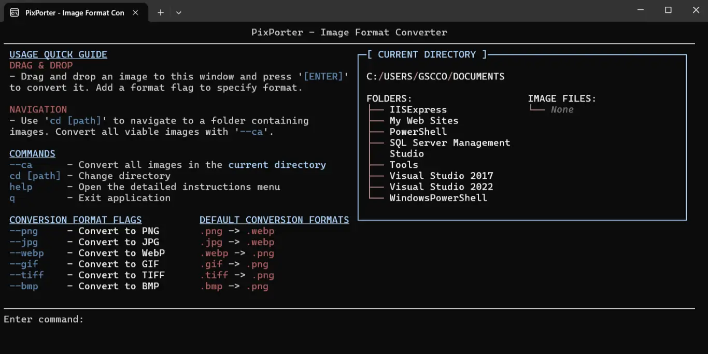This screenshot has width=708, height=354.
Task: Select the PowerShell folder
Action: click(418, 132)
